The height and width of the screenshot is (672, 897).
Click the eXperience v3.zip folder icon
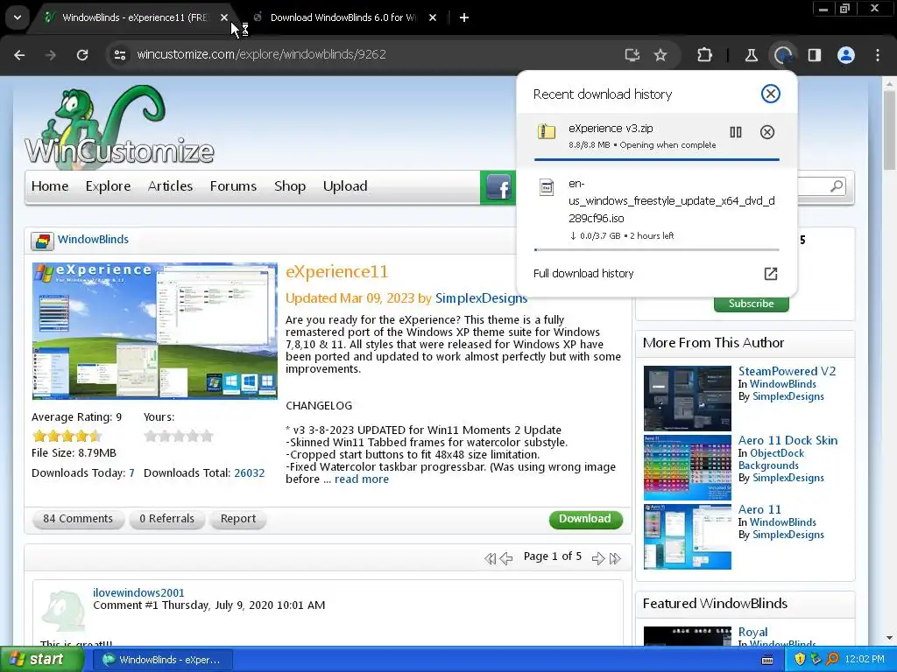[x=547, y=132]
